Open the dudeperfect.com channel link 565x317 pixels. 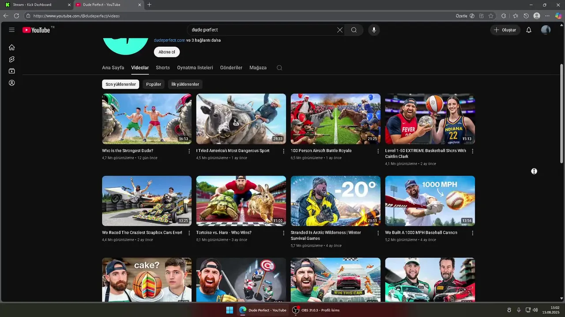pyautogui.click(x=169, y=40)
